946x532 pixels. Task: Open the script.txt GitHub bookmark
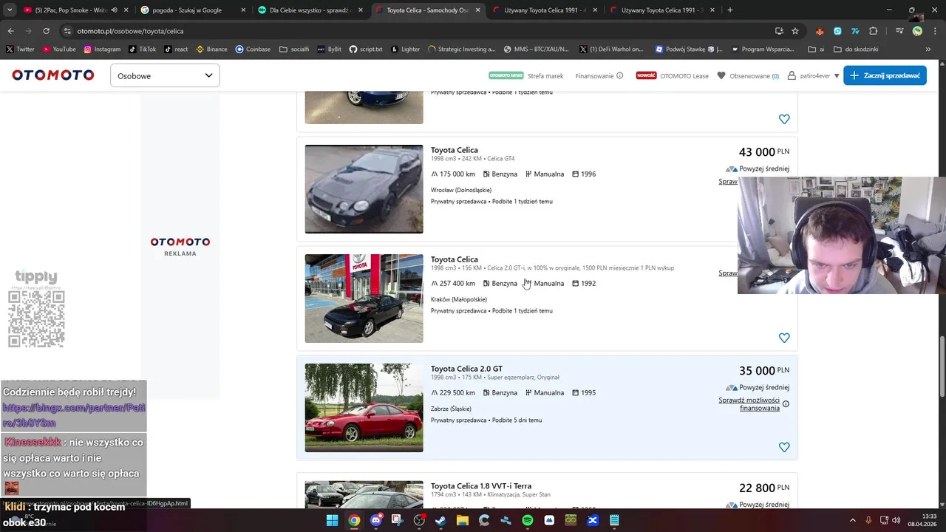366,50
